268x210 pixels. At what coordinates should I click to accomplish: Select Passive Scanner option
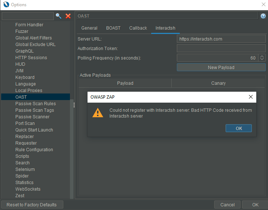(32, 117)
